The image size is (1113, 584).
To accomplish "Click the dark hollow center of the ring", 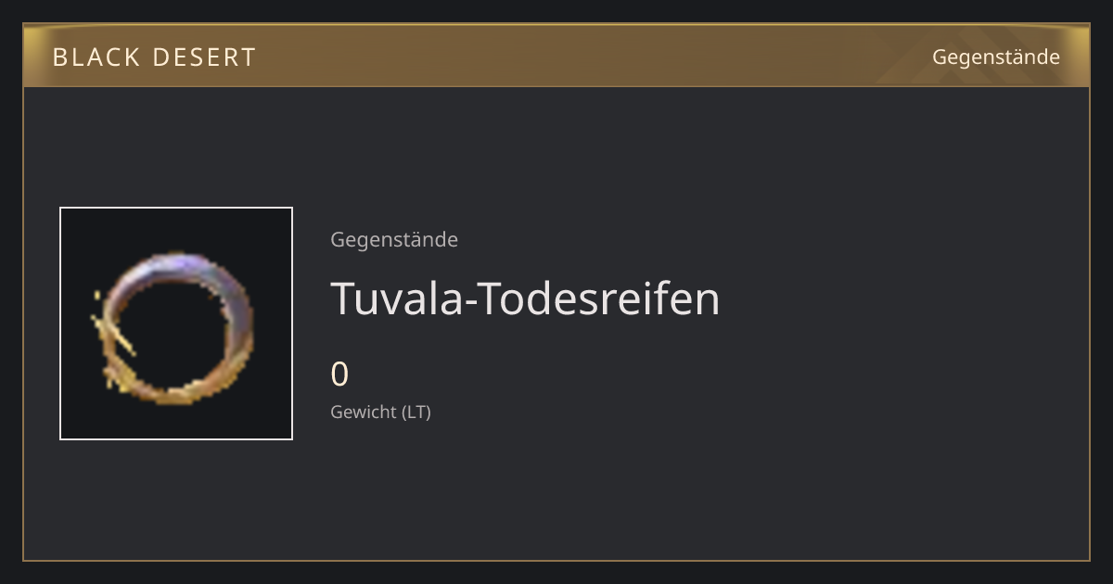I will [x=176, y=329].
